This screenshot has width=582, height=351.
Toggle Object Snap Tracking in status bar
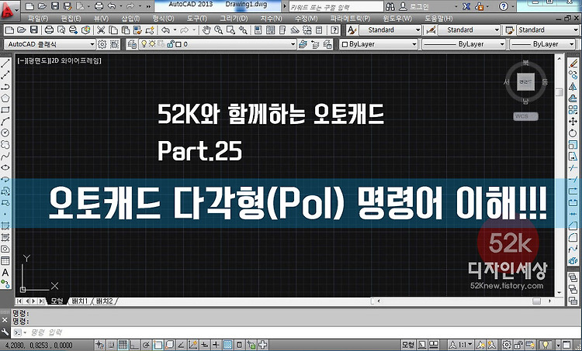181,345
